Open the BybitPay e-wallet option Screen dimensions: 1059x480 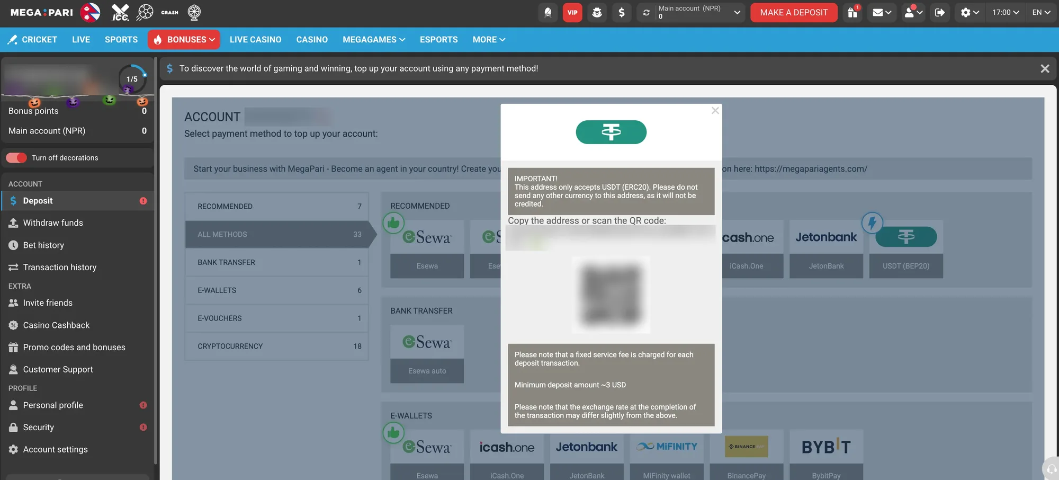coord(826,456)
